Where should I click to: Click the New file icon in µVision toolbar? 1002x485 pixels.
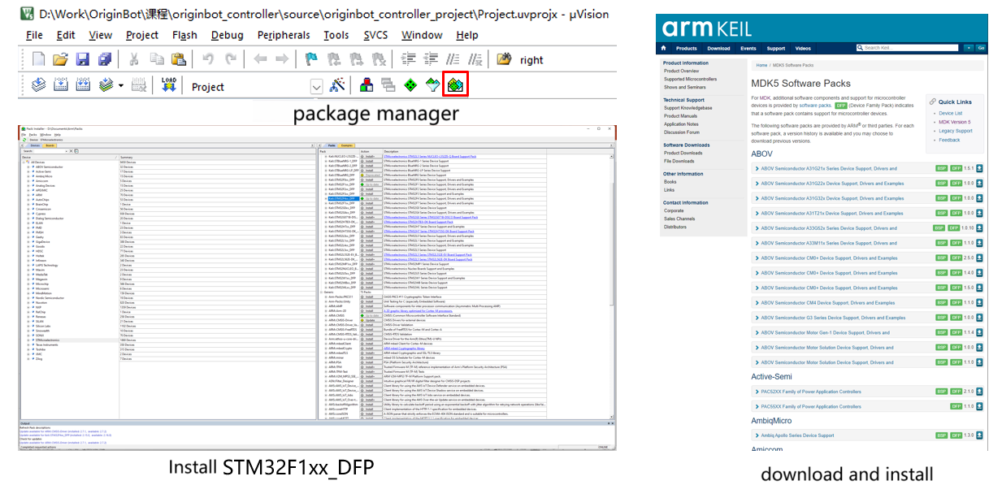39,59
